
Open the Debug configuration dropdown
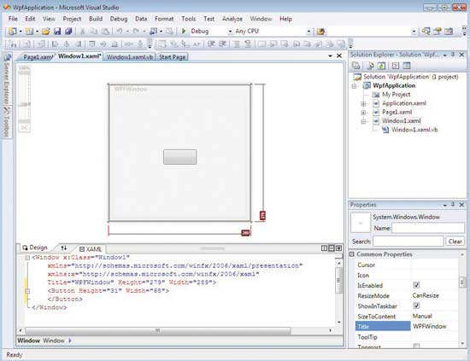pos(230,31)
